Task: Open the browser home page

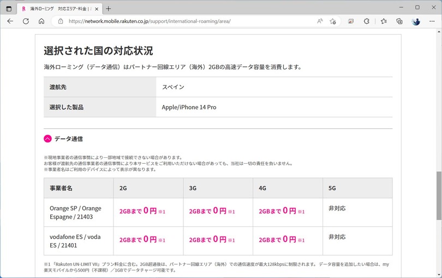Action: pos(41,21)
